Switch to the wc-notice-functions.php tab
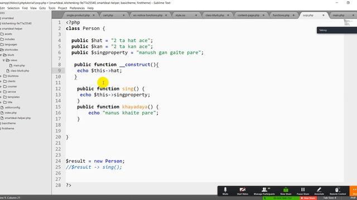357x200 pixels. click(148, 15)
